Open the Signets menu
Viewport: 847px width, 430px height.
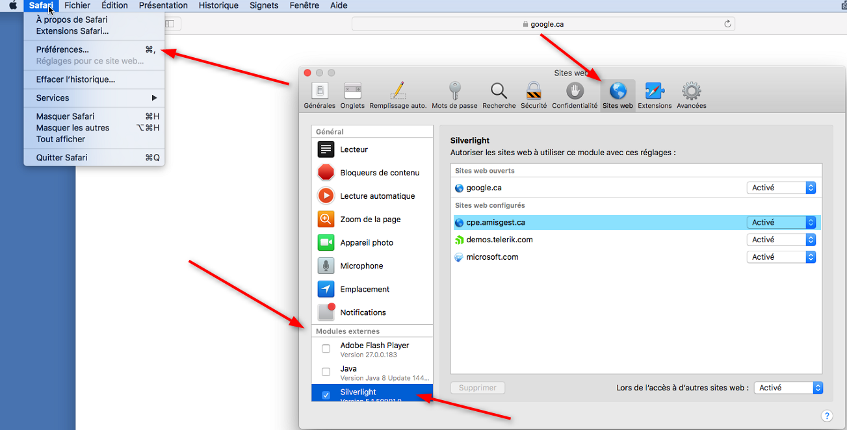(264, 5)
